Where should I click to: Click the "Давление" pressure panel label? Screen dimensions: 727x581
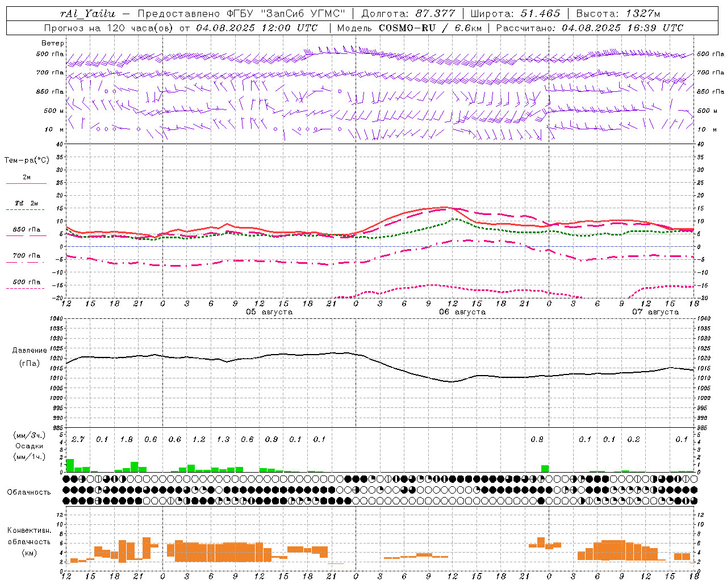(x=30, y=351)
